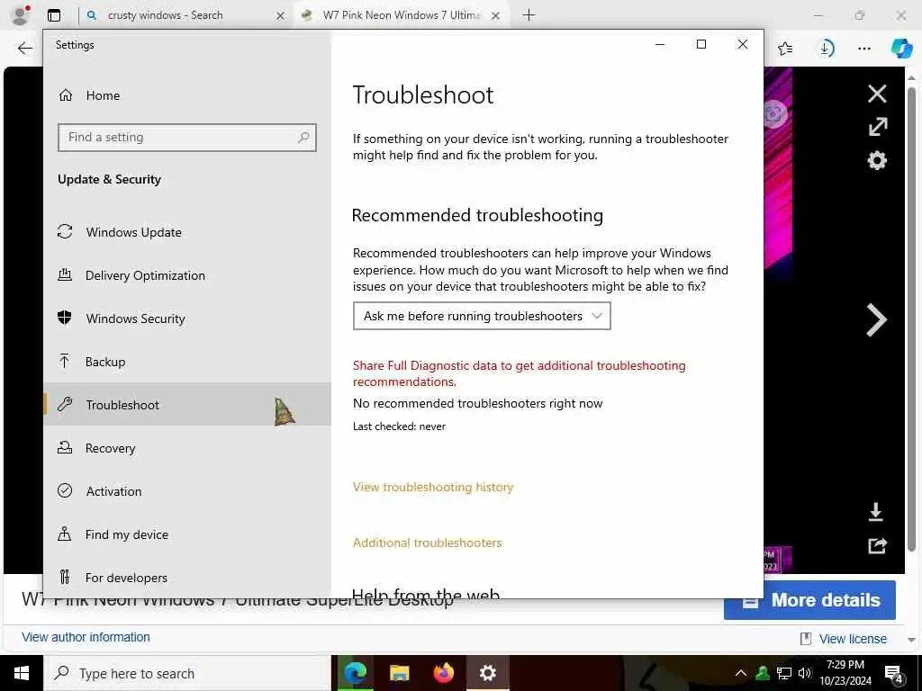The width and height of the screenshot is (922, 691).
Task: Close the image viewer with X icon
Action: click(877, 94)
